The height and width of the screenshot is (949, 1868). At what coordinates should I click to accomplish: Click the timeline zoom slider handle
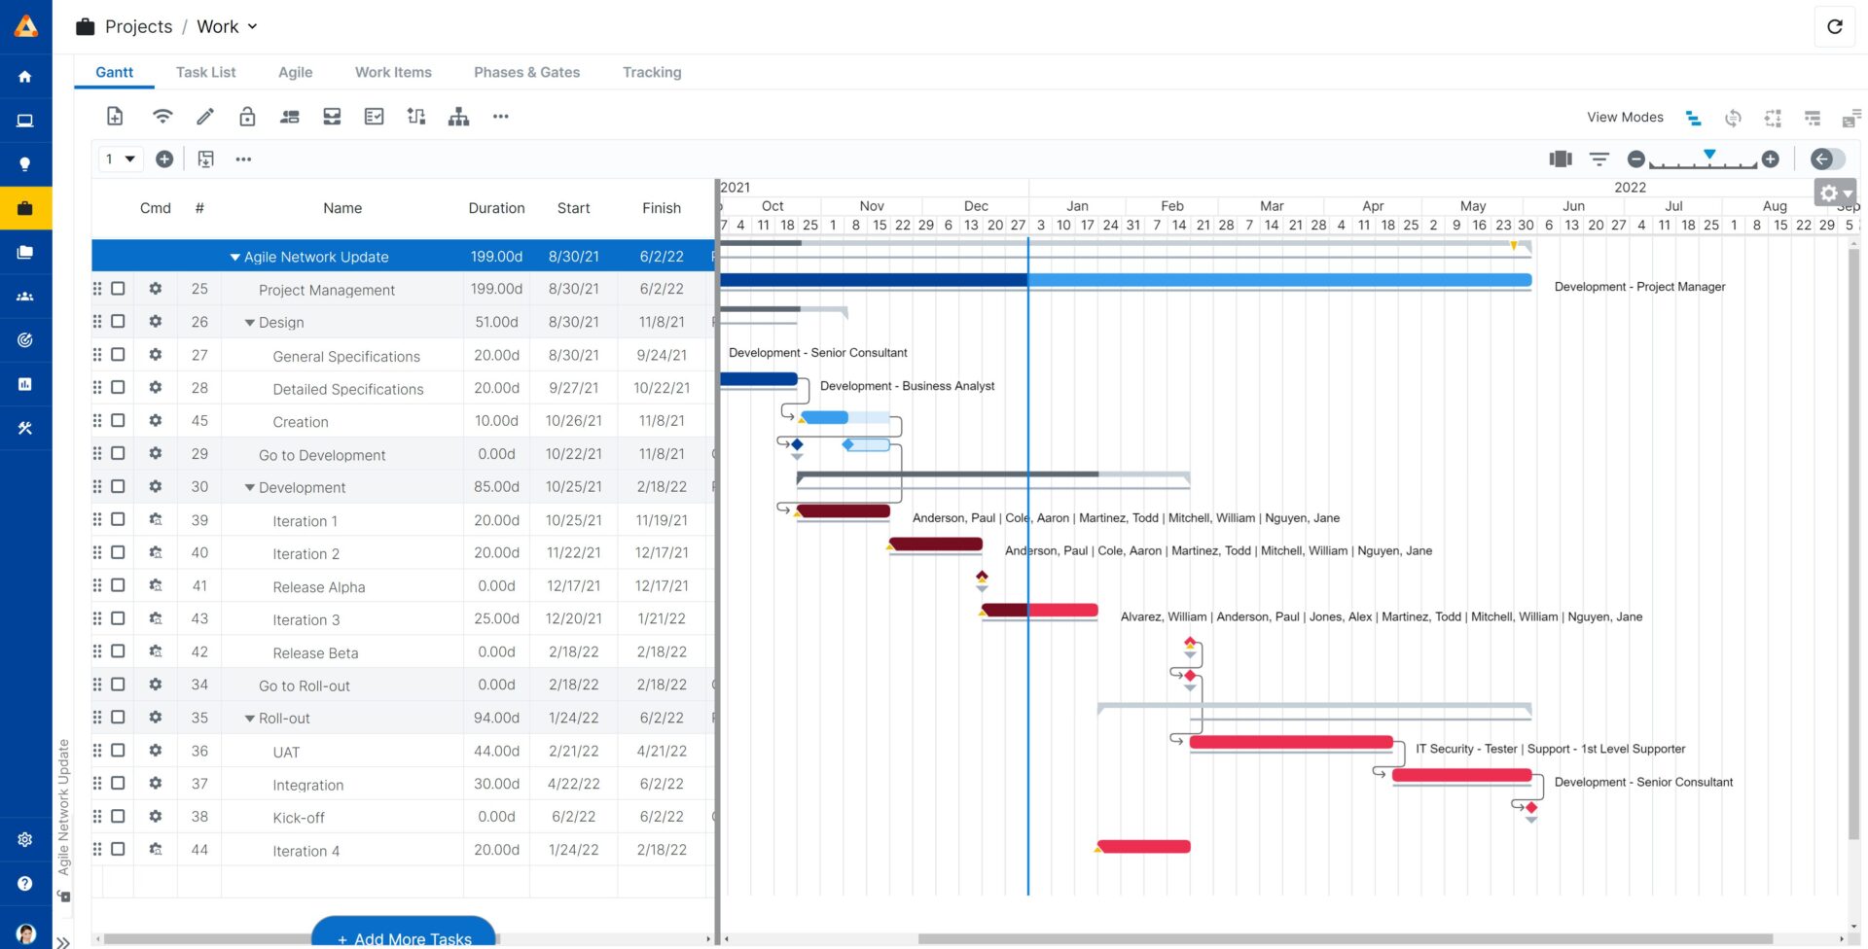[1709, 155]
